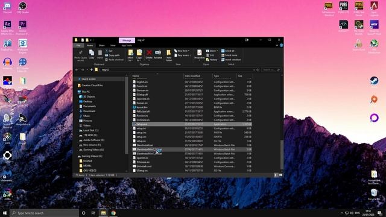Open New item dropdown
This screenshot has height=217, width=386.
[x=182, y=51]
